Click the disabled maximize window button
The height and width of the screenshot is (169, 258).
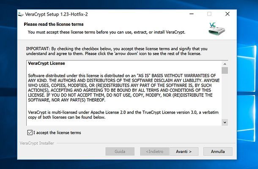click(209, 14)
